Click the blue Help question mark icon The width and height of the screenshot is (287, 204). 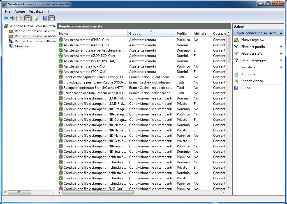[x=45, y=18]
